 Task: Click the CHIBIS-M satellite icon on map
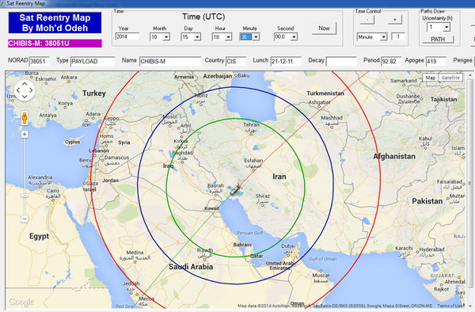coord(236,190)
